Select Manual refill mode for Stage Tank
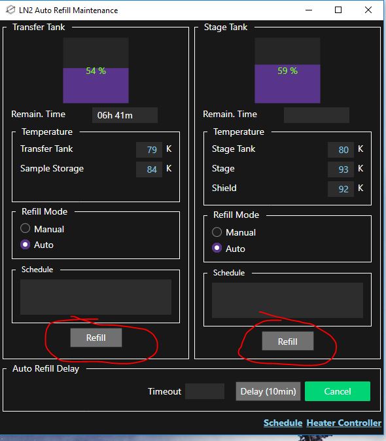Viewport: 386px width, 441px height. click(217, 232)
